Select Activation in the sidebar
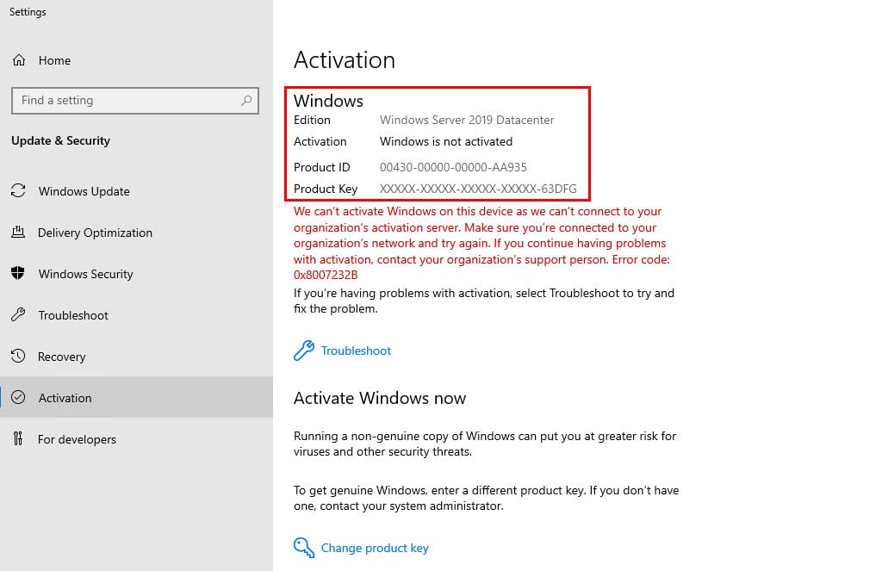Screen dimensions: 882x571 (x=136, y=397)
